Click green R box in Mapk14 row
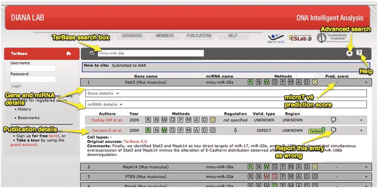This screenshot has width=378, height=188. point(251,167)
